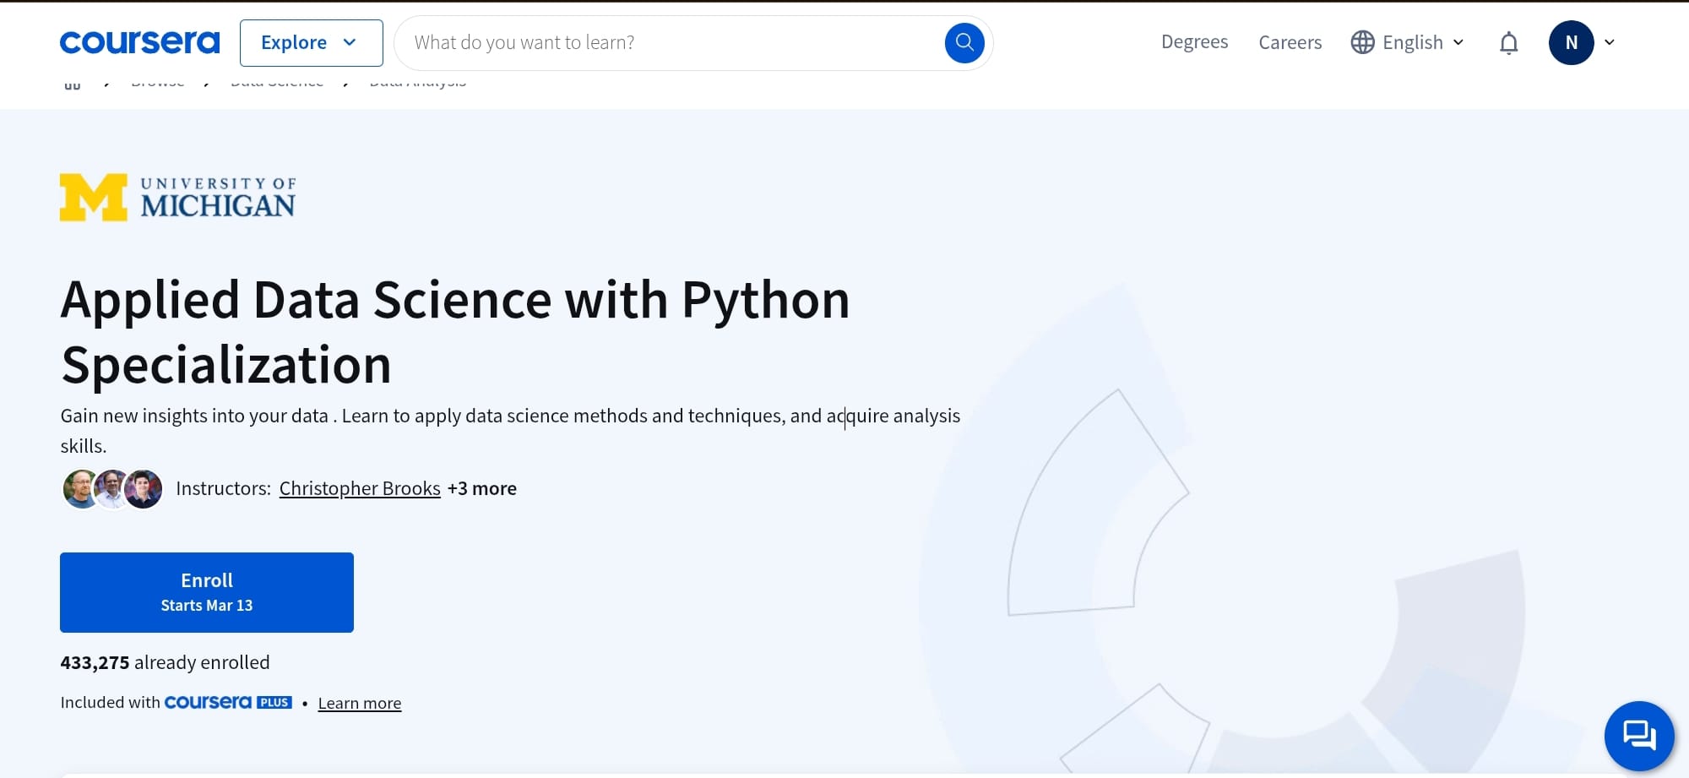Image resolution: width=1689 pixels, height=778 pixels.
Task: Click the third instructor photo
Action: click(x=145, y=489)
